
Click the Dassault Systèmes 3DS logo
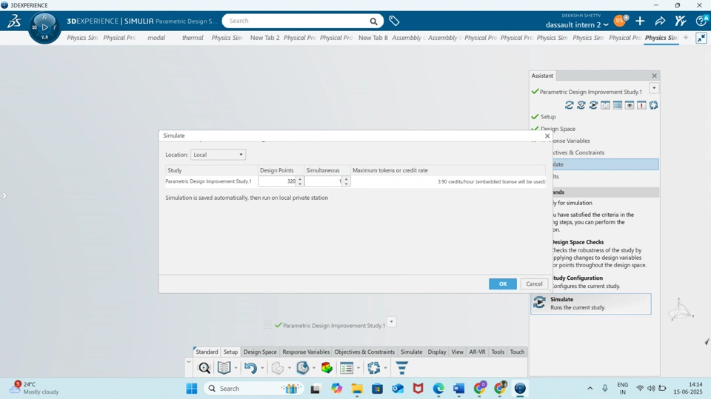coord(13,21)
